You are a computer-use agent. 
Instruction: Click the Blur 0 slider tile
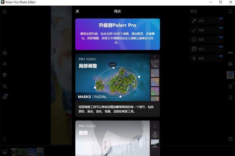155,73
